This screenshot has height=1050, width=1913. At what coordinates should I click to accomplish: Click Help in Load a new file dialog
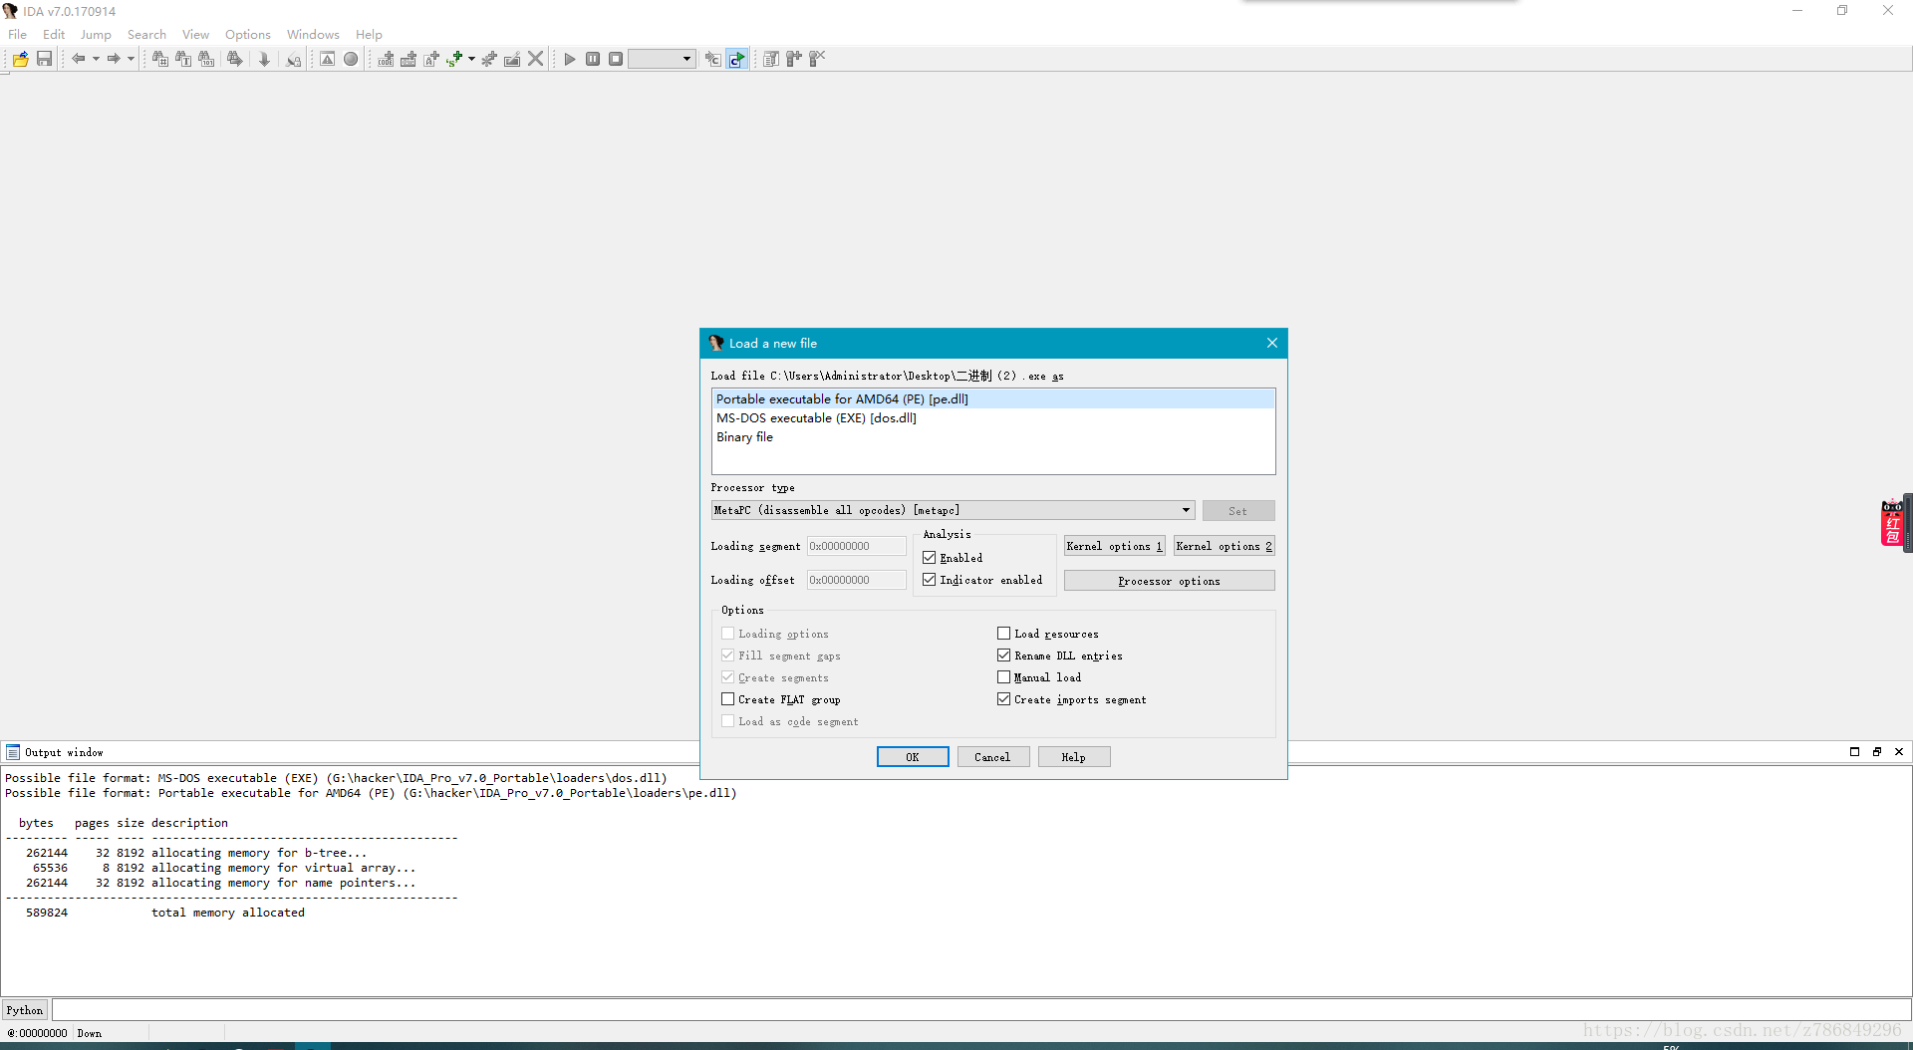coord(1073,757)
